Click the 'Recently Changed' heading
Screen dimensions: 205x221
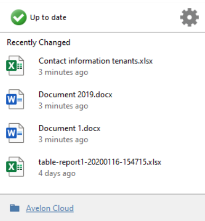(39, 42)
